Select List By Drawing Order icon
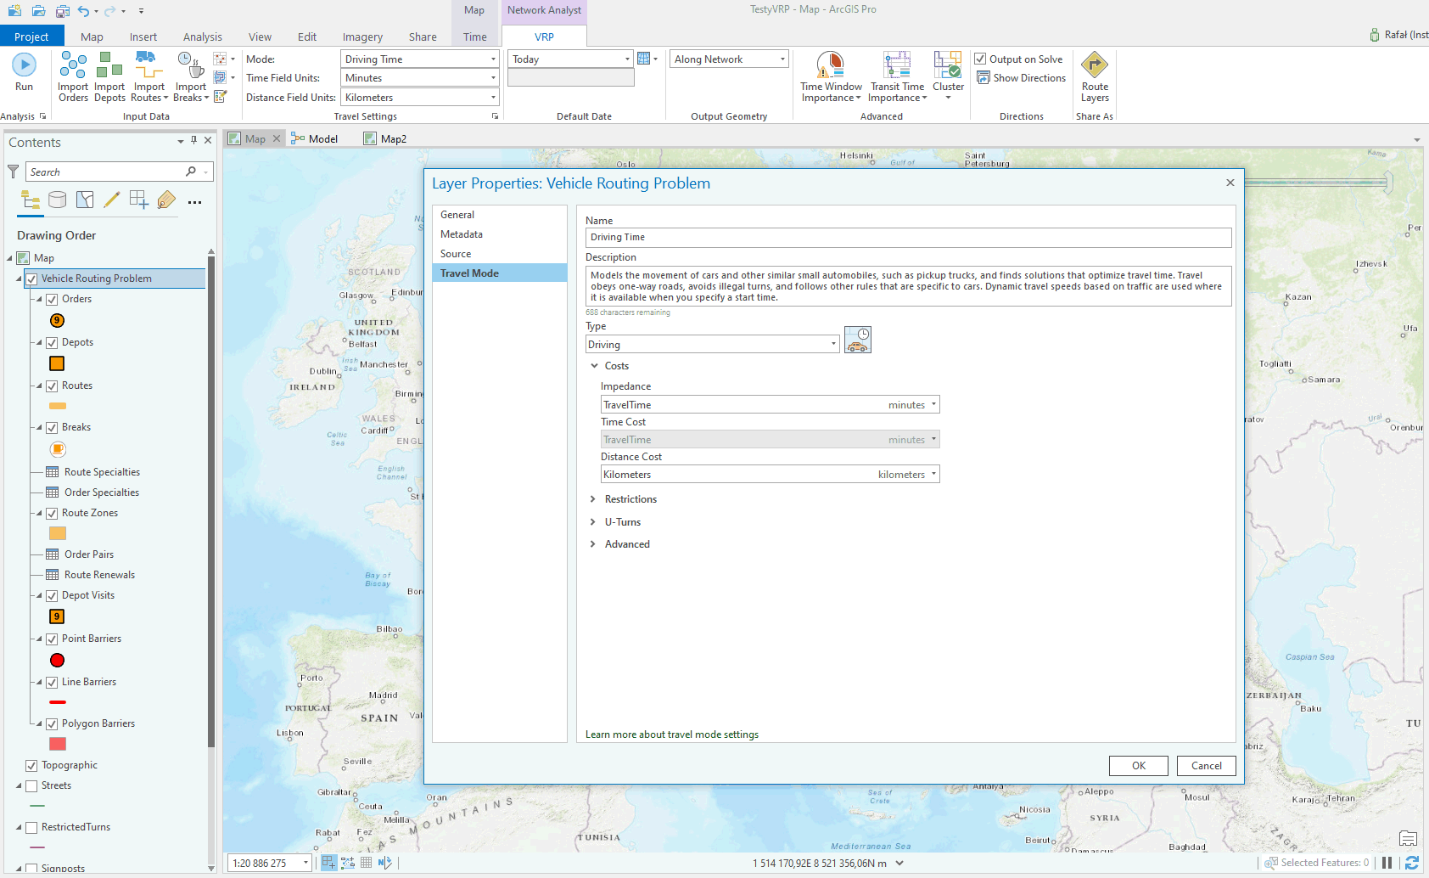 pos(31,200)
